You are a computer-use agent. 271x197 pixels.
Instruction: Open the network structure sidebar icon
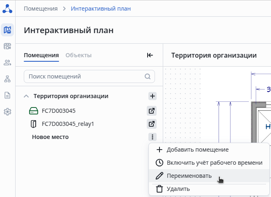[x=7, y=79]
